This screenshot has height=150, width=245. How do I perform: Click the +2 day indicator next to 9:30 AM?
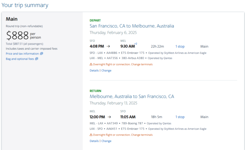[136, 44]
